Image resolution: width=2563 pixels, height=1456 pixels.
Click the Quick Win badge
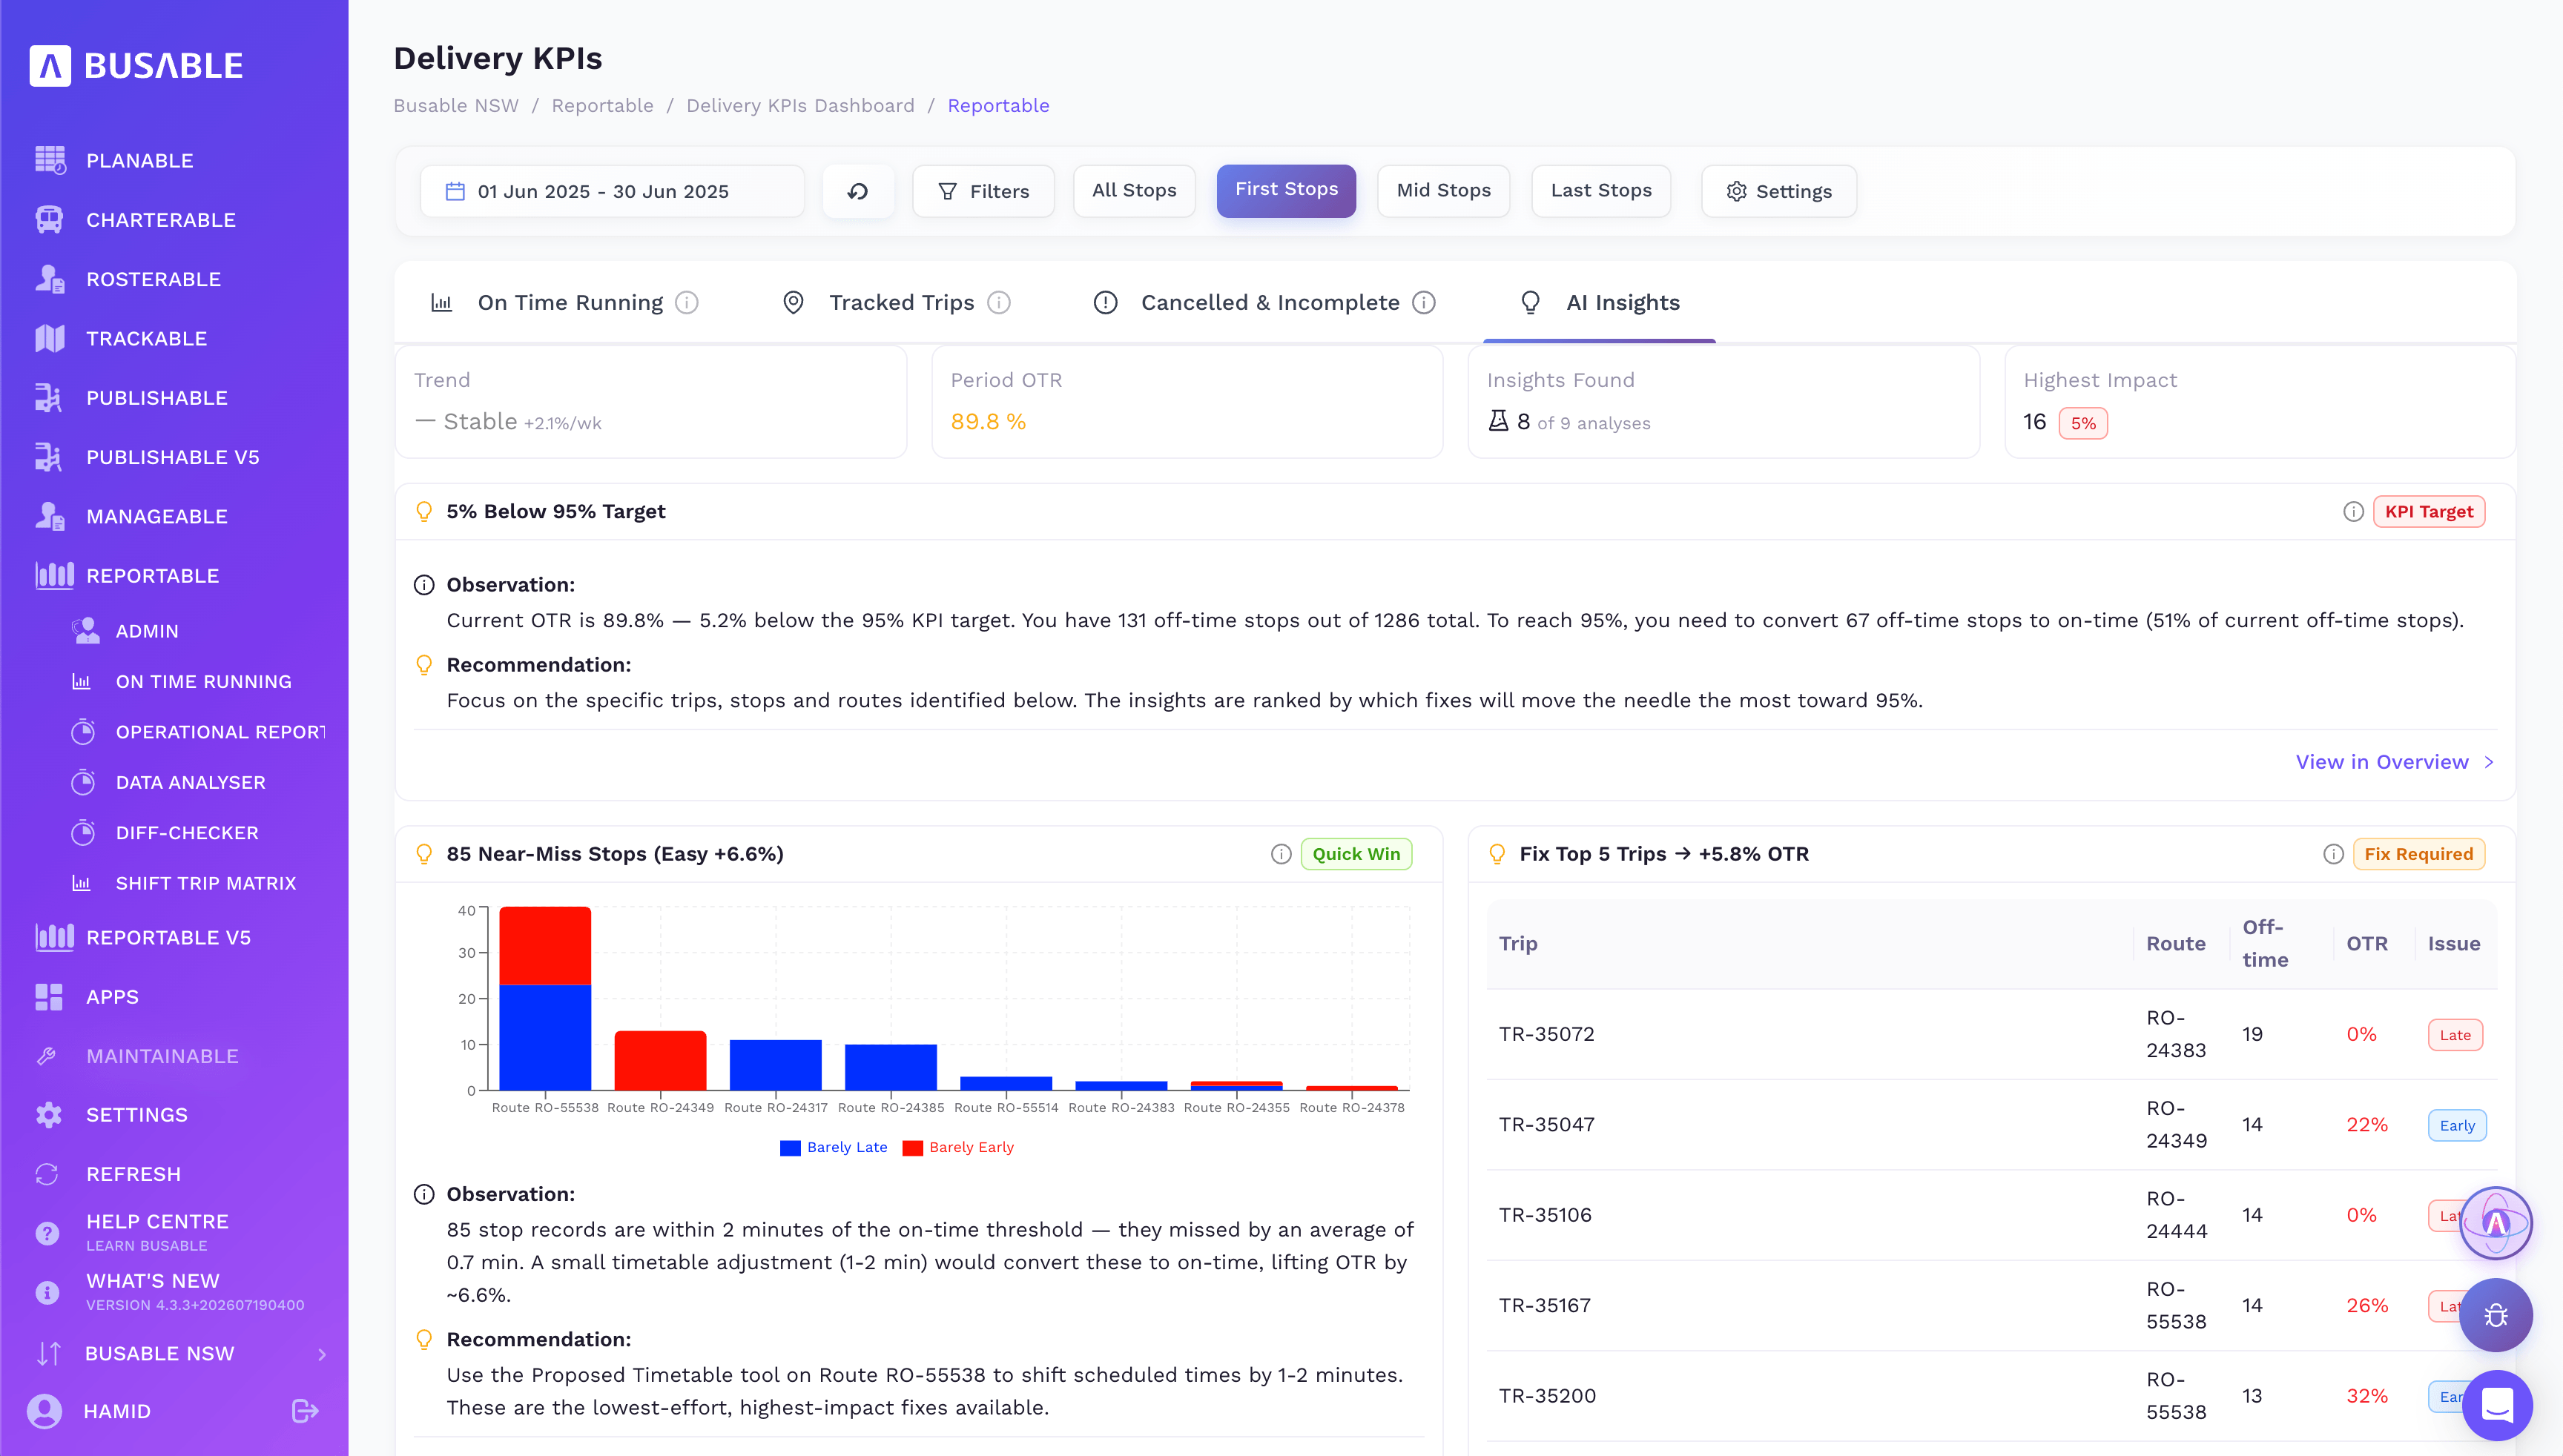pyautogui.click(x=1356, y=854)
